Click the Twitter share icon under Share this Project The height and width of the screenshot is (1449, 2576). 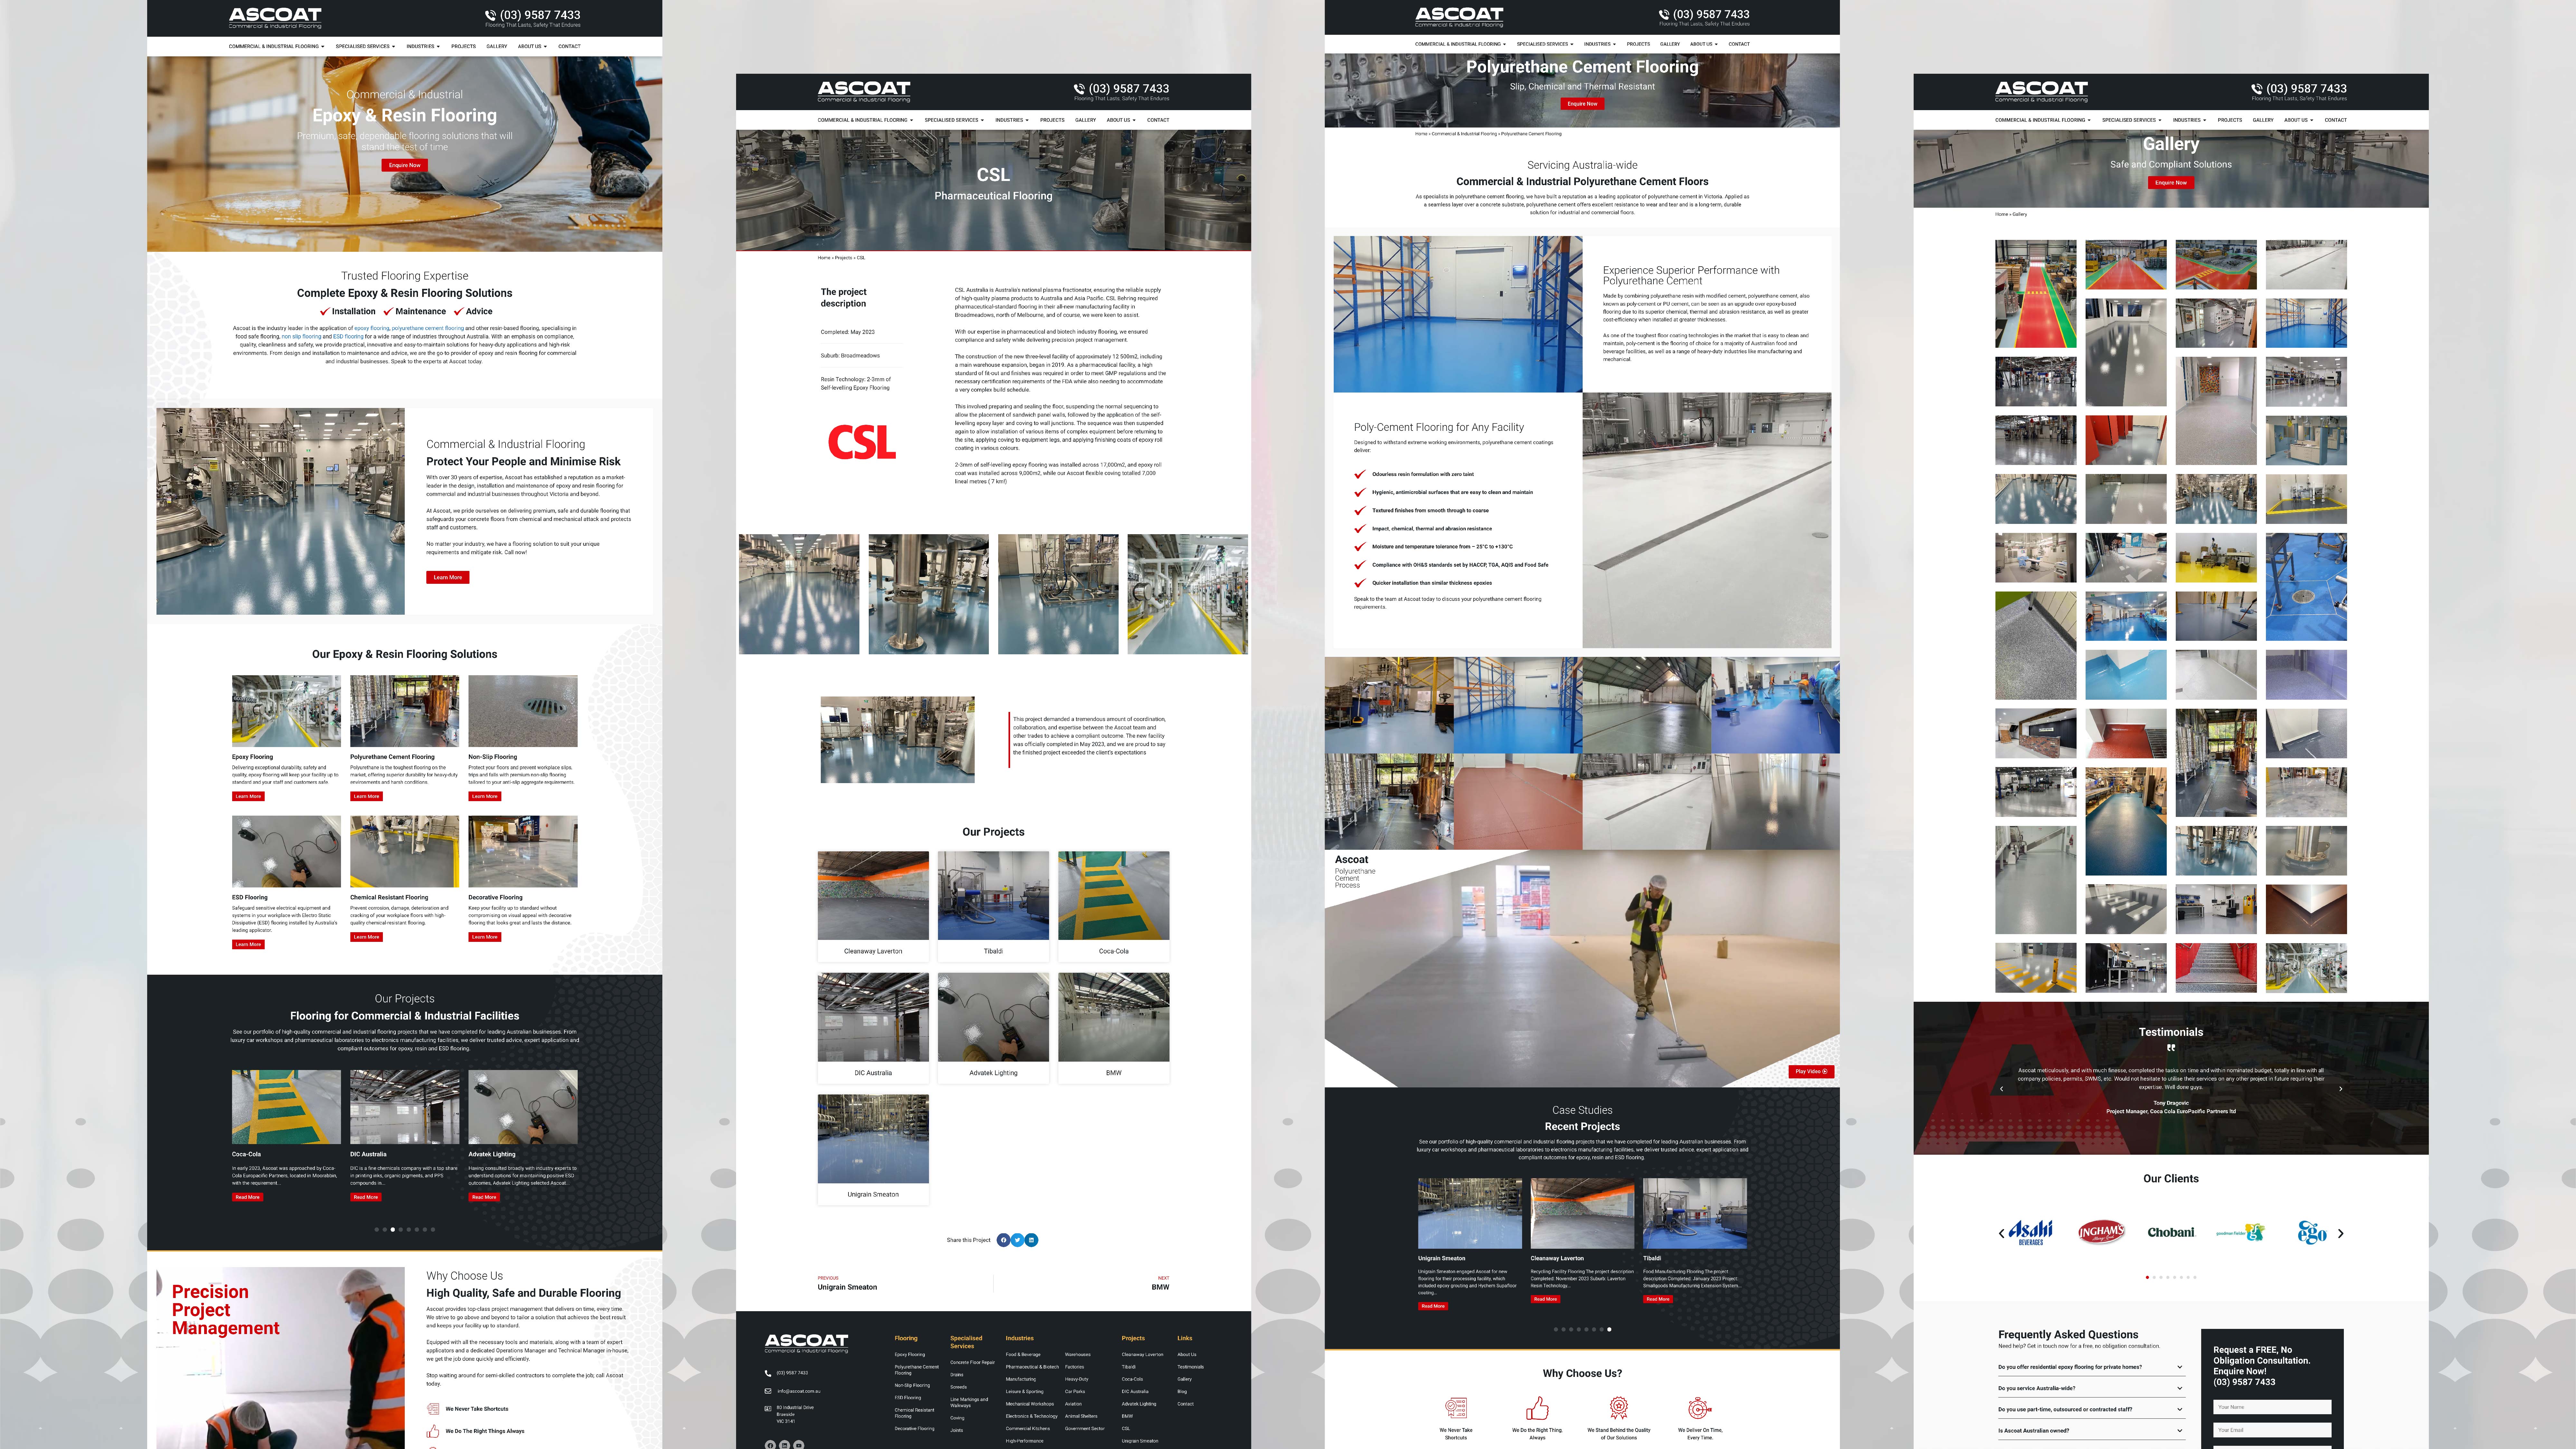pyautogui.click(x=1017, y=1240)
